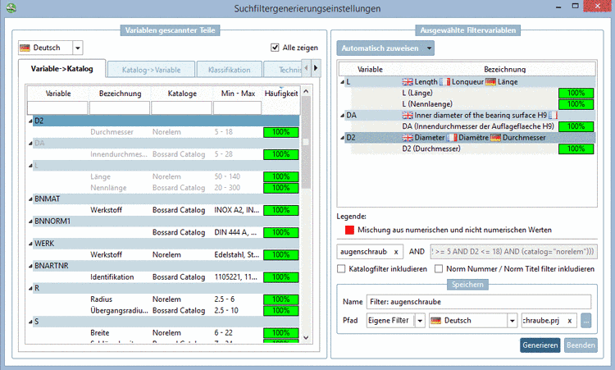Sort by the Häufigkeit column header
Image resolution: width=615 pixels, height=370 pixels.
pyautogui.click(x=280, y=94)
